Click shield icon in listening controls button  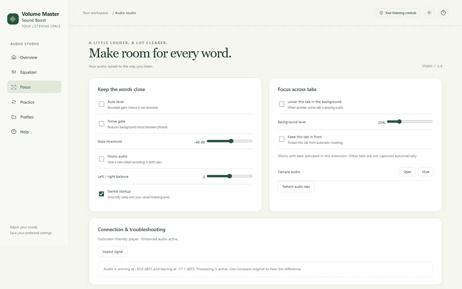pyautogui.click(x=381, y=13)
